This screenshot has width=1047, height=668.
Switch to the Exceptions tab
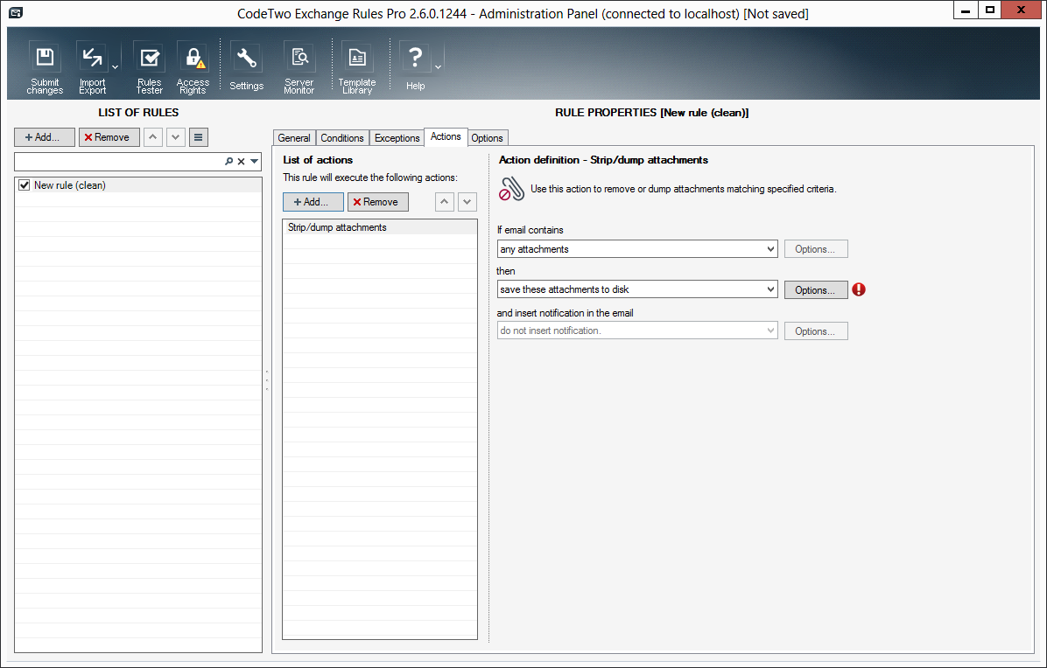point(397,138)
